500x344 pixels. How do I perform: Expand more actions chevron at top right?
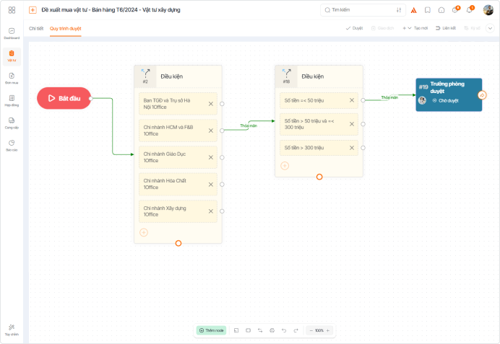click(x=490, y=28)
